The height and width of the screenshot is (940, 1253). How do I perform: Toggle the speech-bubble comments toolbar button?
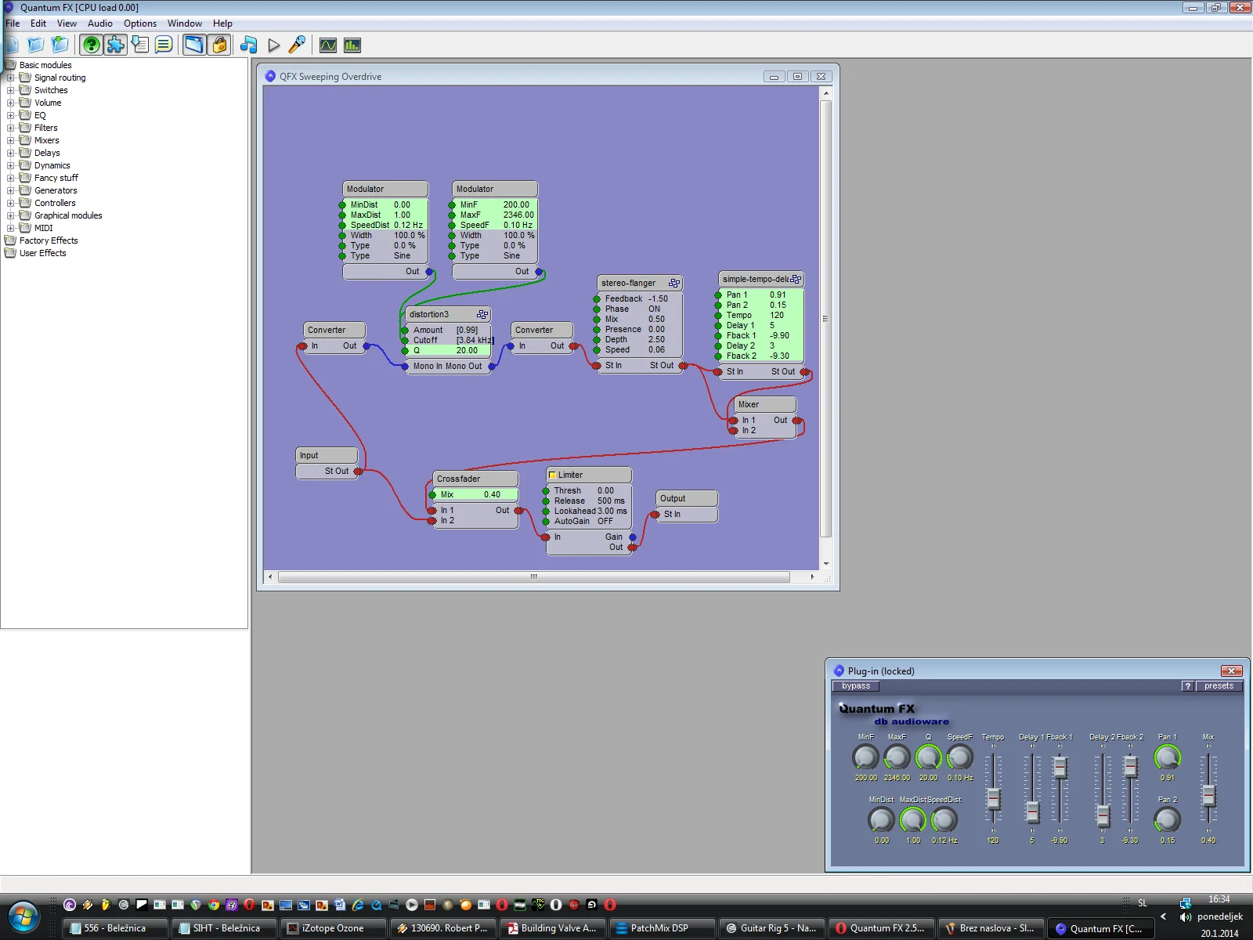164,45
